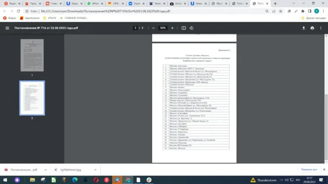
Task: Click the zoom in plus button
Action: [172, 28]
